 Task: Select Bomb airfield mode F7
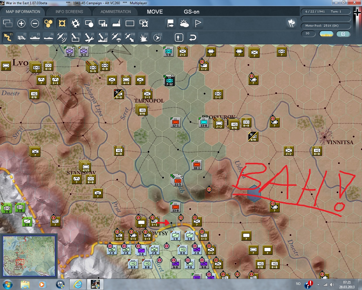(89, 37)
